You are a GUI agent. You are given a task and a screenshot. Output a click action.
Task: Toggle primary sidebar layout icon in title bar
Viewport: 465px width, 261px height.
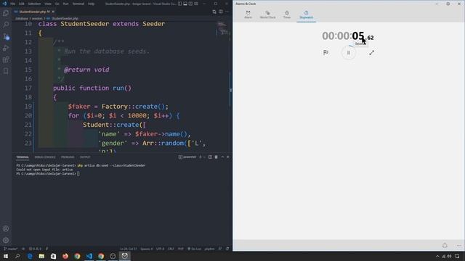[180, 4]
